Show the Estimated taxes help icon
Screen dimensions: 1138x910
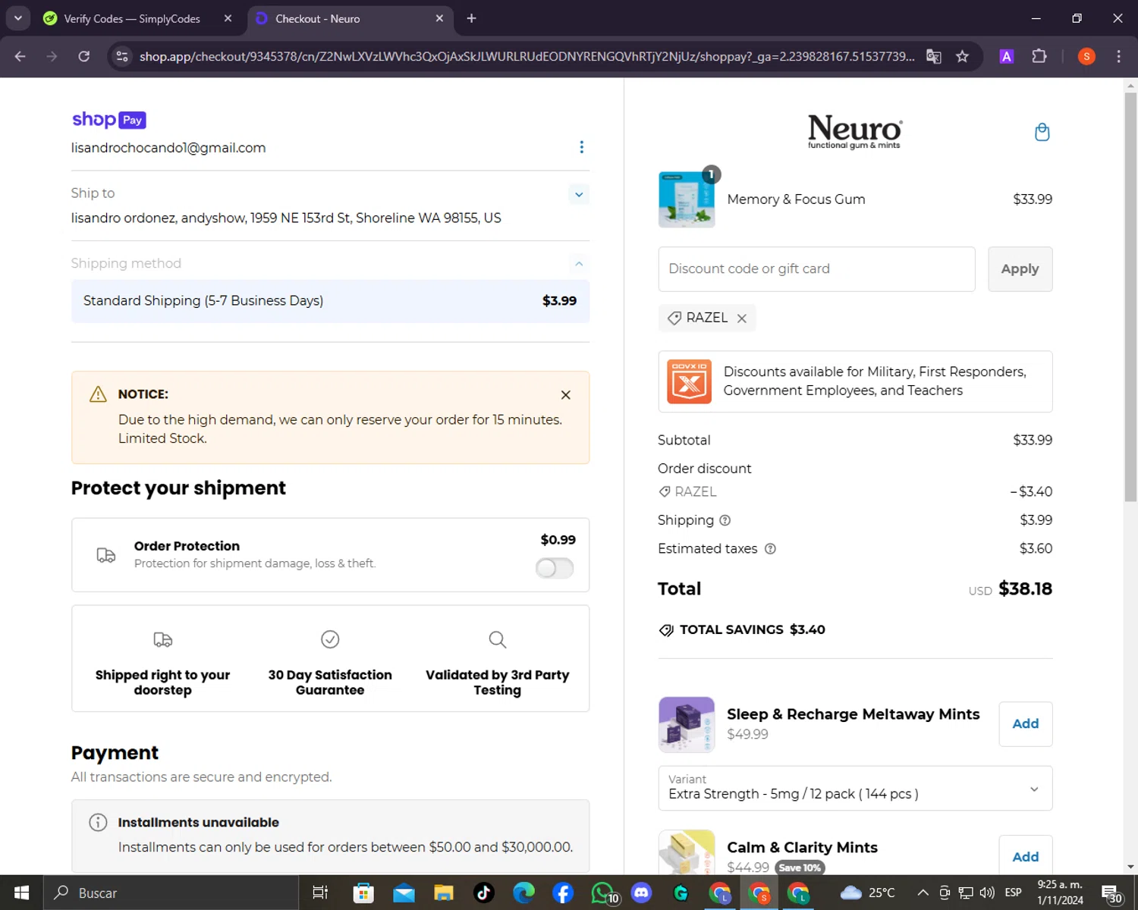[770, 549]
